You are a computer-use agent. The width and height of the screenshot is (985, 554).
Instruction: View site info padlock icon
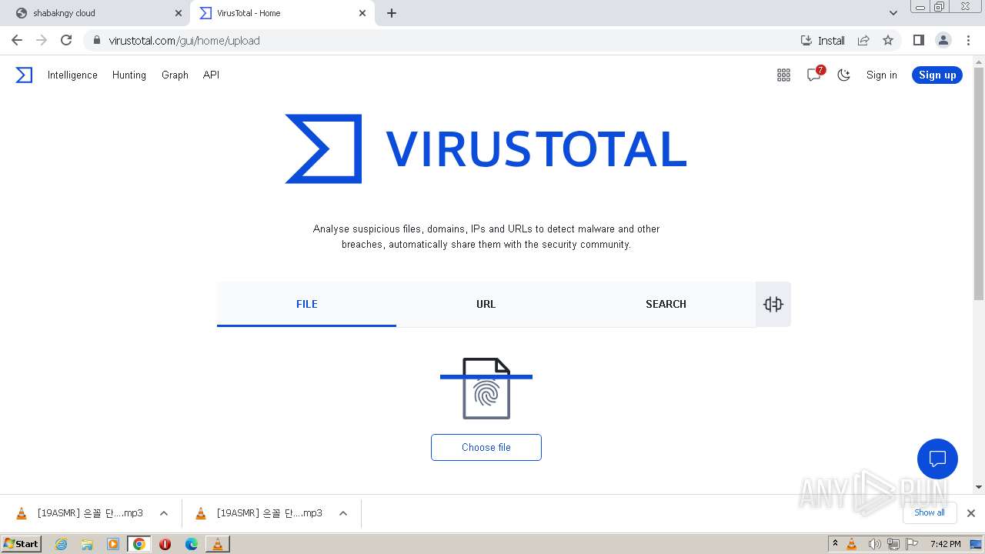96,40
